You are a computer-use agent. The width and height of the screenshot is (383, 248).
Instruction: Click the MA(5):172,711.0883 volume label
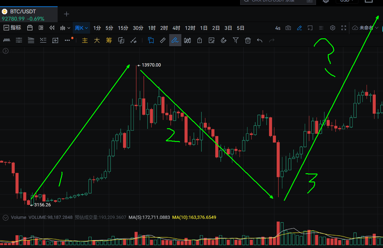pos(149,217)
